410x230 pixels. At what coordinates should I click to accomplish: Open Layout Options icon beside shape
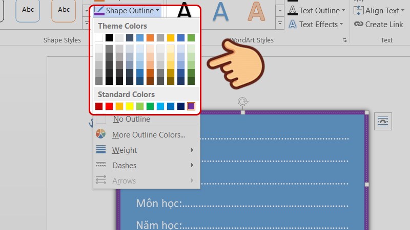[382, 121]
